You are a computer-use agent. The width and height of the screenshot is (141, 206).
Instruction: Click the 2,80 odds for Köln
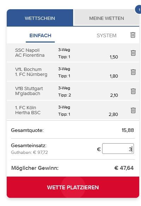[113, 115]
